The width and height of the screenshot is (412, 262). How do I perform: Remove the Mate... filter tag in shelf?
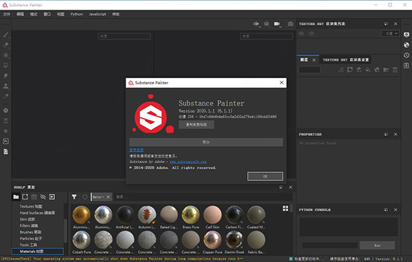click(x=108, y=197)
